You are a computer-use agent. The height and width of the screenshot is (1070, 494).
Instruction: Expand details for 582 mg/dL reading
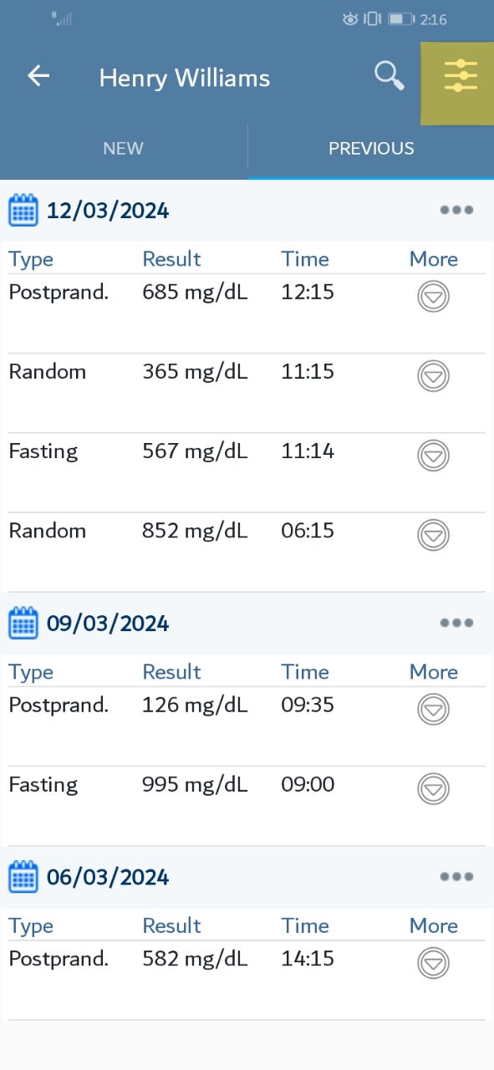pyautogui.click(x=433, y=964)
